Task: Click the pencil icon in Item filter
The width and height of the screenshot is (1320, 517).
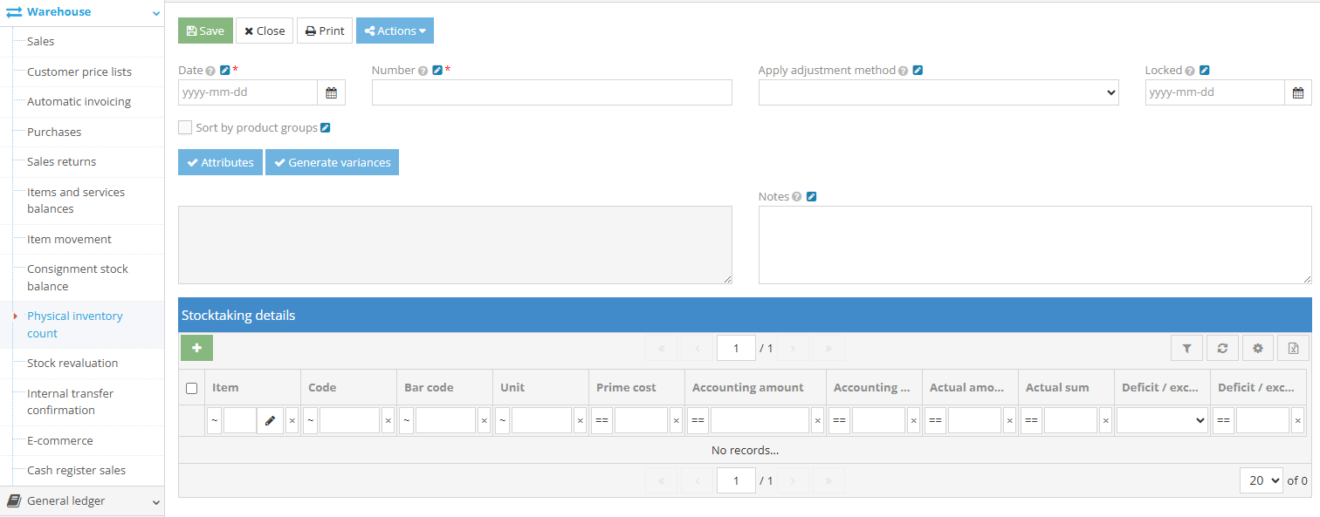Action: pyautogui.click(x=270, y=421)
